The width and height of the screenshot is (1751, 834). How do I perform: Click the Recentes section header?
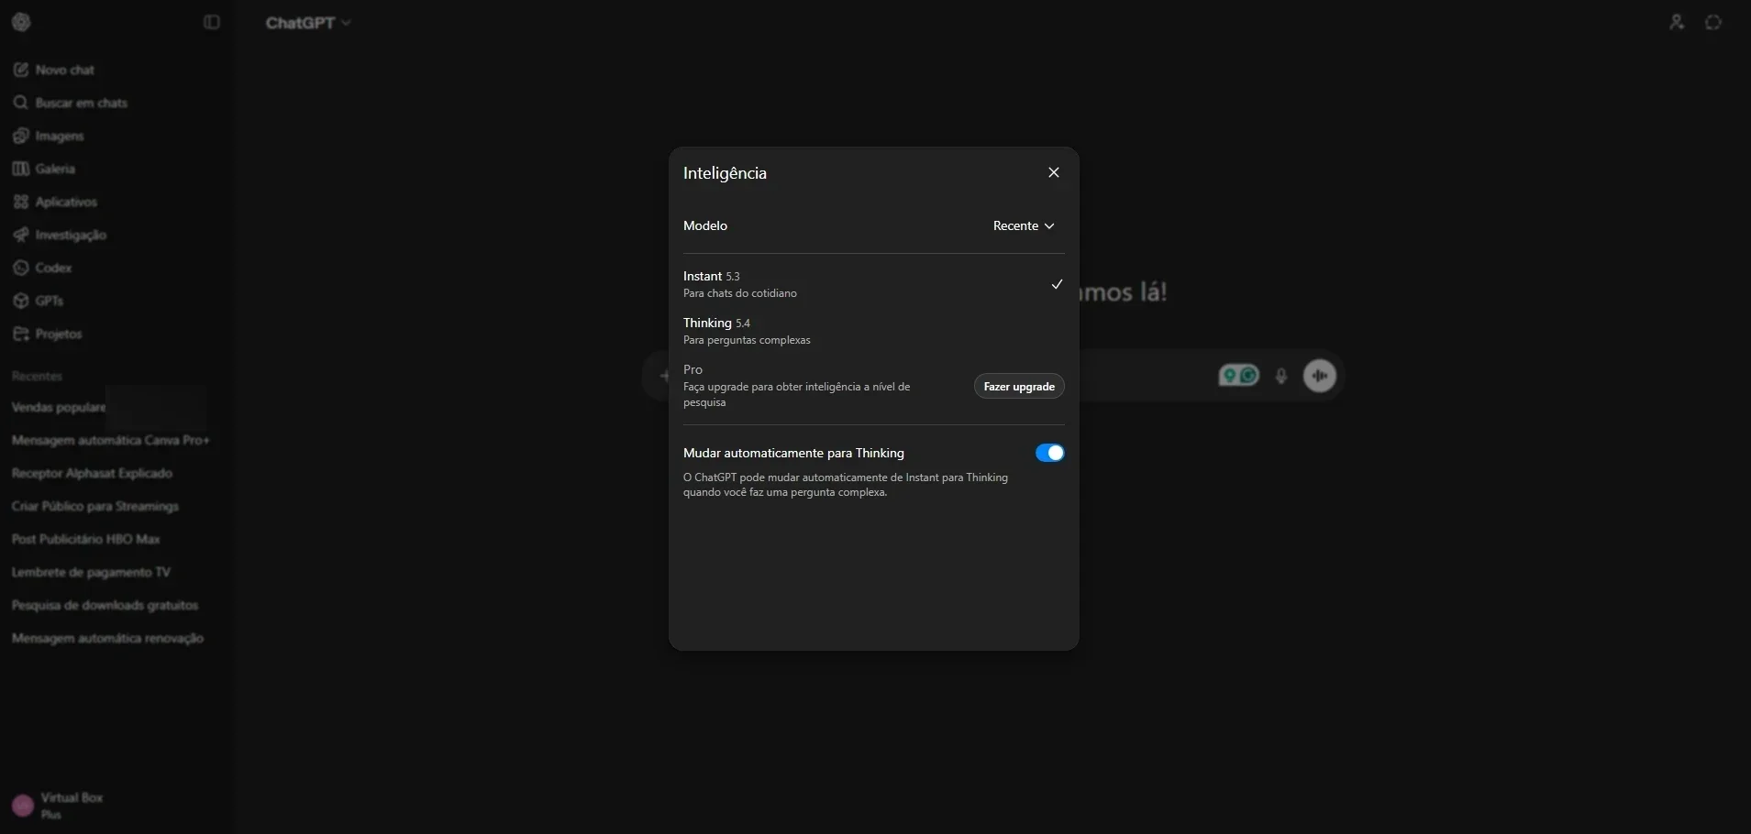click(37, 376)
